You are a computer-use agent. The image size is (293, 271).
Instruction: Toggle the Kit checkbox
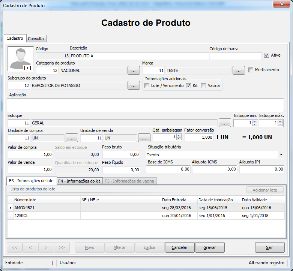(x=188, y=86)
